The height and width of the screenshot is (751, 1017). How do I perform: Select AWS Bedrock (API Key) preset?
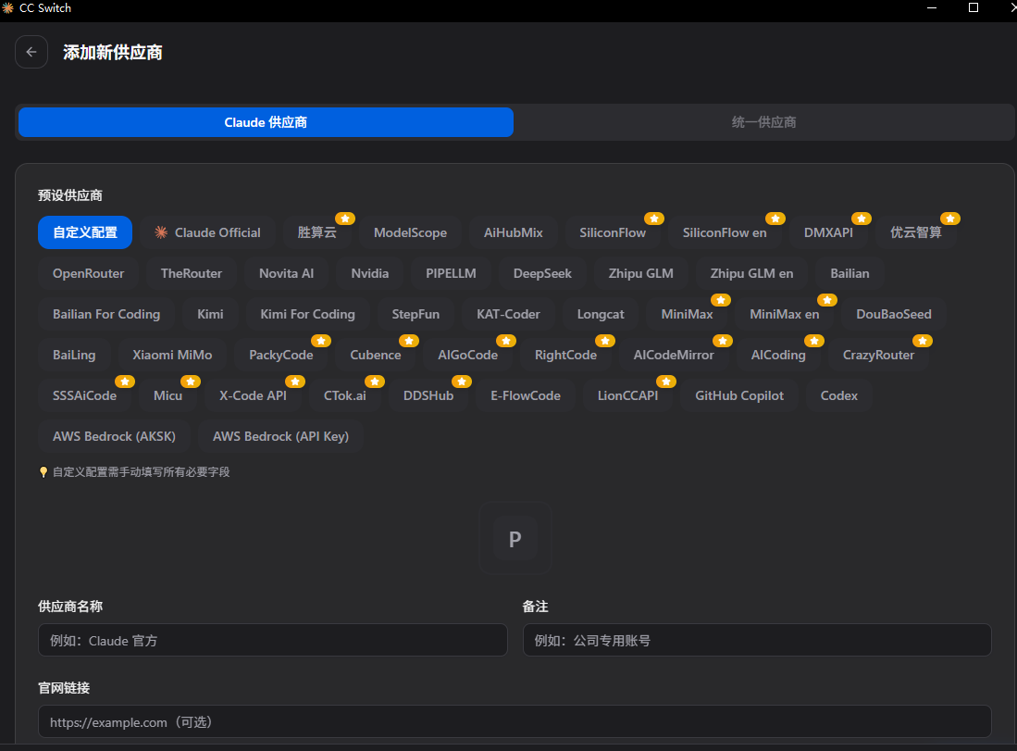tap(280, 437)
